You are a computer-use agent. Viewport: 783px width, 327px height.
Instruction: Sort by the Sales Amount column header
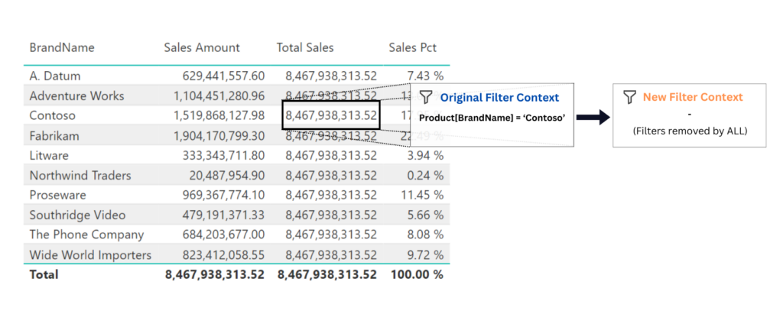pos(202,48)
